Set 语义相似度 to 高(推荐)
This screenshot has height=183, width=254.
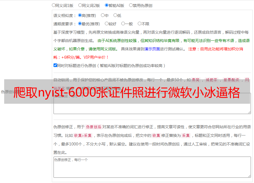80,16
